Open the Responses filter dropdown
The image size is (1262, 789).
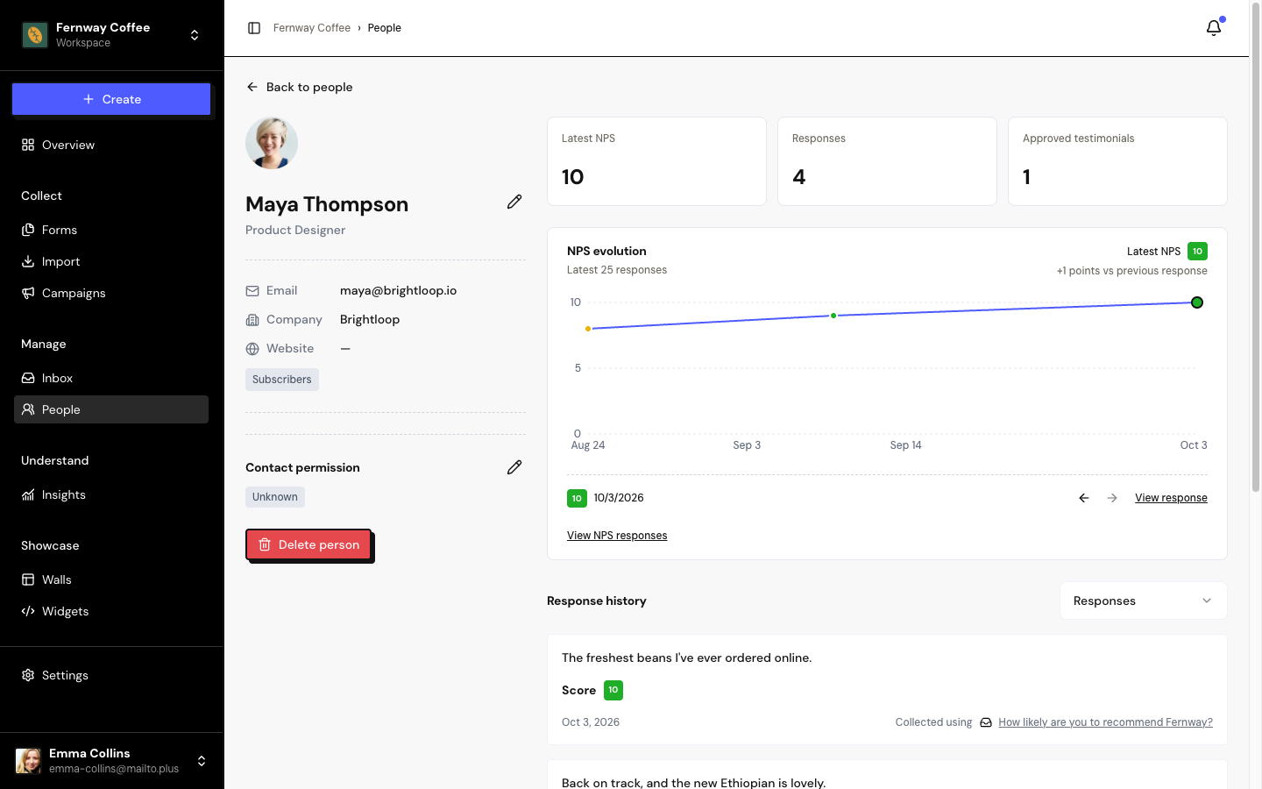[1144, 601]
